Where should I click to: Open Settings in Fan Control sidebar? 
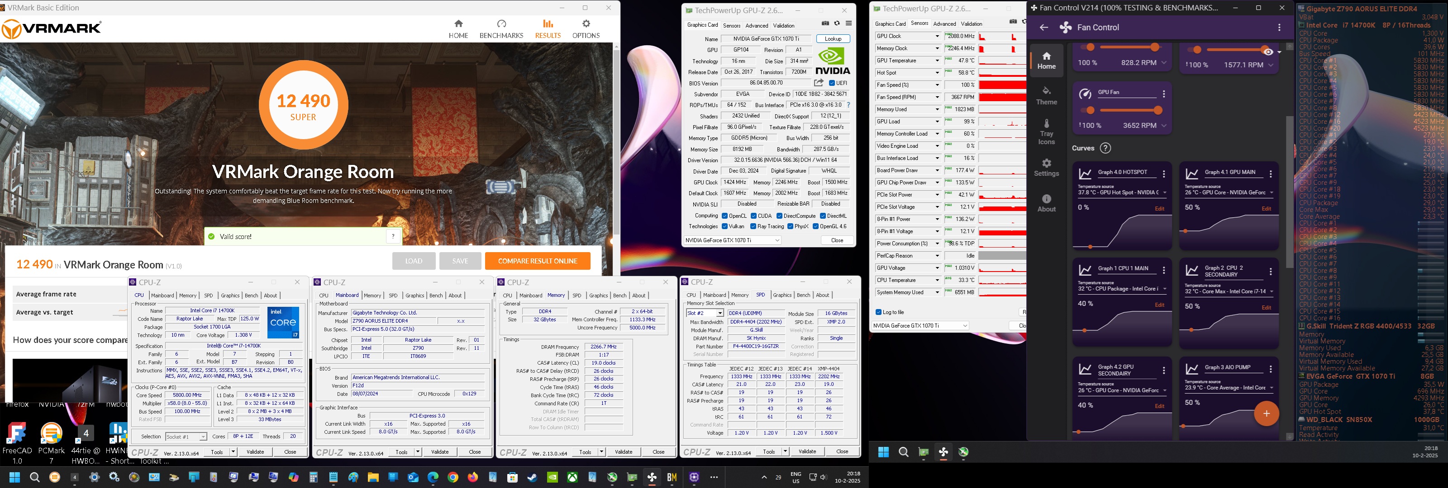(x=1046, y=167)
